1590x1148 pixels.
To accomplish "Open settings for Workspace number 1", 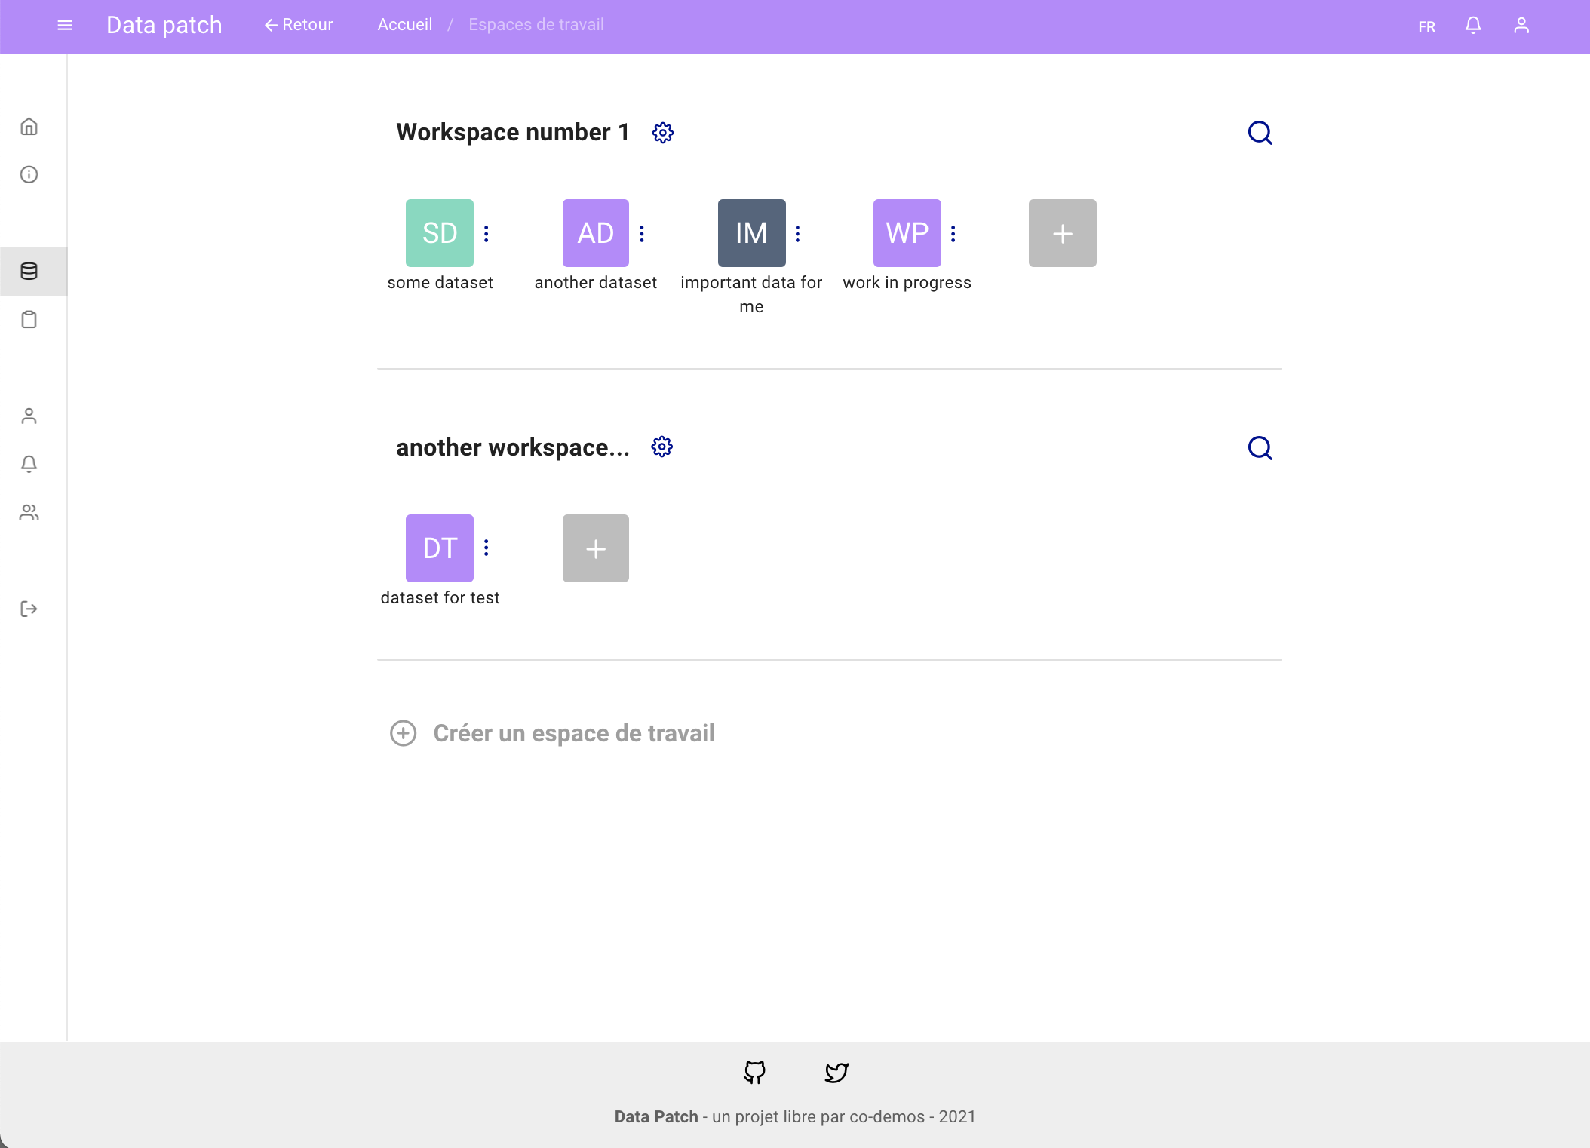I will point(663,132).
